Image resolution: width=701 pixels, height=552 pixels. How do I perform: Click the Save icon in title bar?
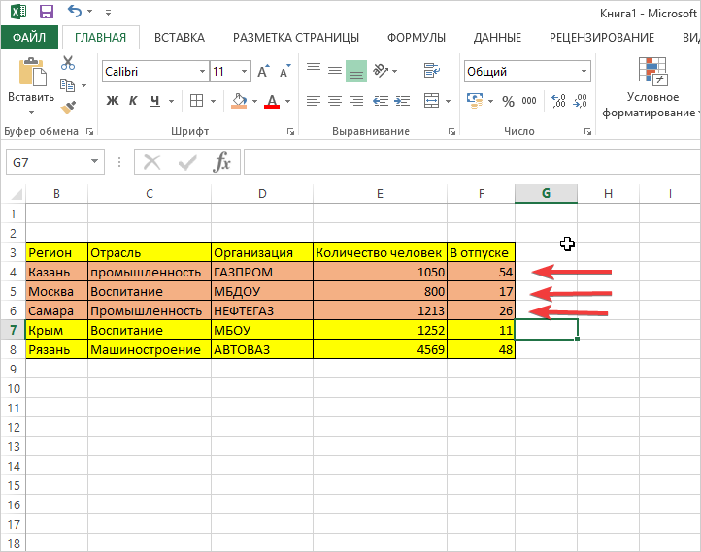click(x=46, y=13)
